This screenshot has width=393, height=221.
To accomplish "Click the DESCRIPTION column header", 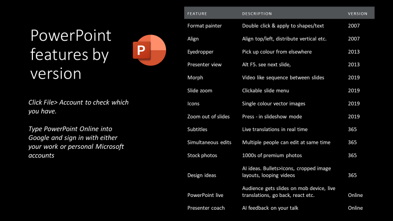I will point(257,14).
